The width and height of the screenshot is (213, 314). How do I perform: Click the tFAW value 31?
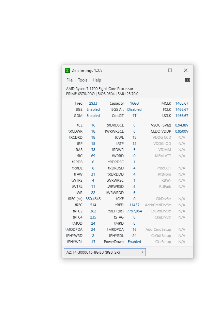93,174
